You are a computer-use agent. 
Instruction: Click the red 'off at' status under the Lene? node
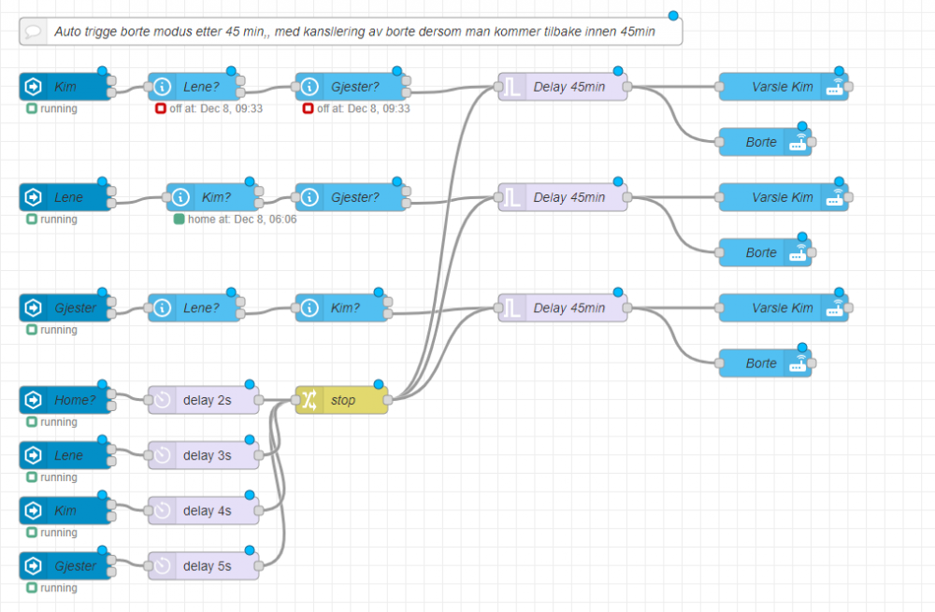pyautogui.click(x=209, y=109)
